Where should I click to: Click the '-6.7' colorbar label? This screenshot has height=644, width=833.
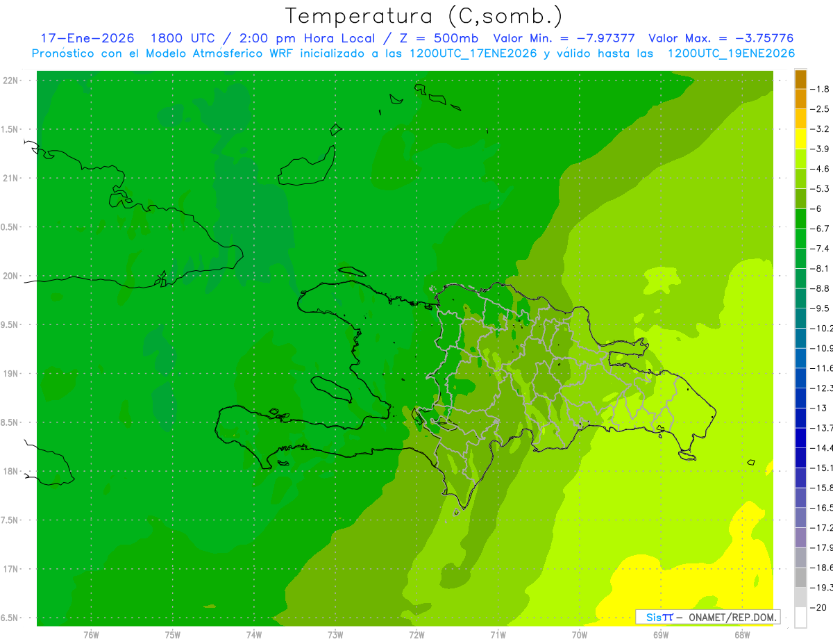coord(820,229)
